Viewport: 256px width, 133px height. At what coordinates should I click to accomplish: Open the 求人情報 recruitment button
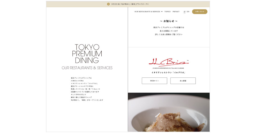pos(183,81)
